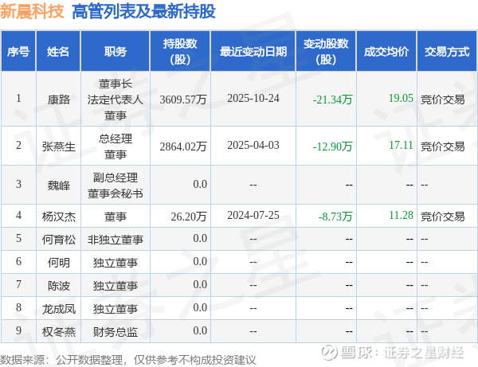Click the data source note 数据来源

127,360
